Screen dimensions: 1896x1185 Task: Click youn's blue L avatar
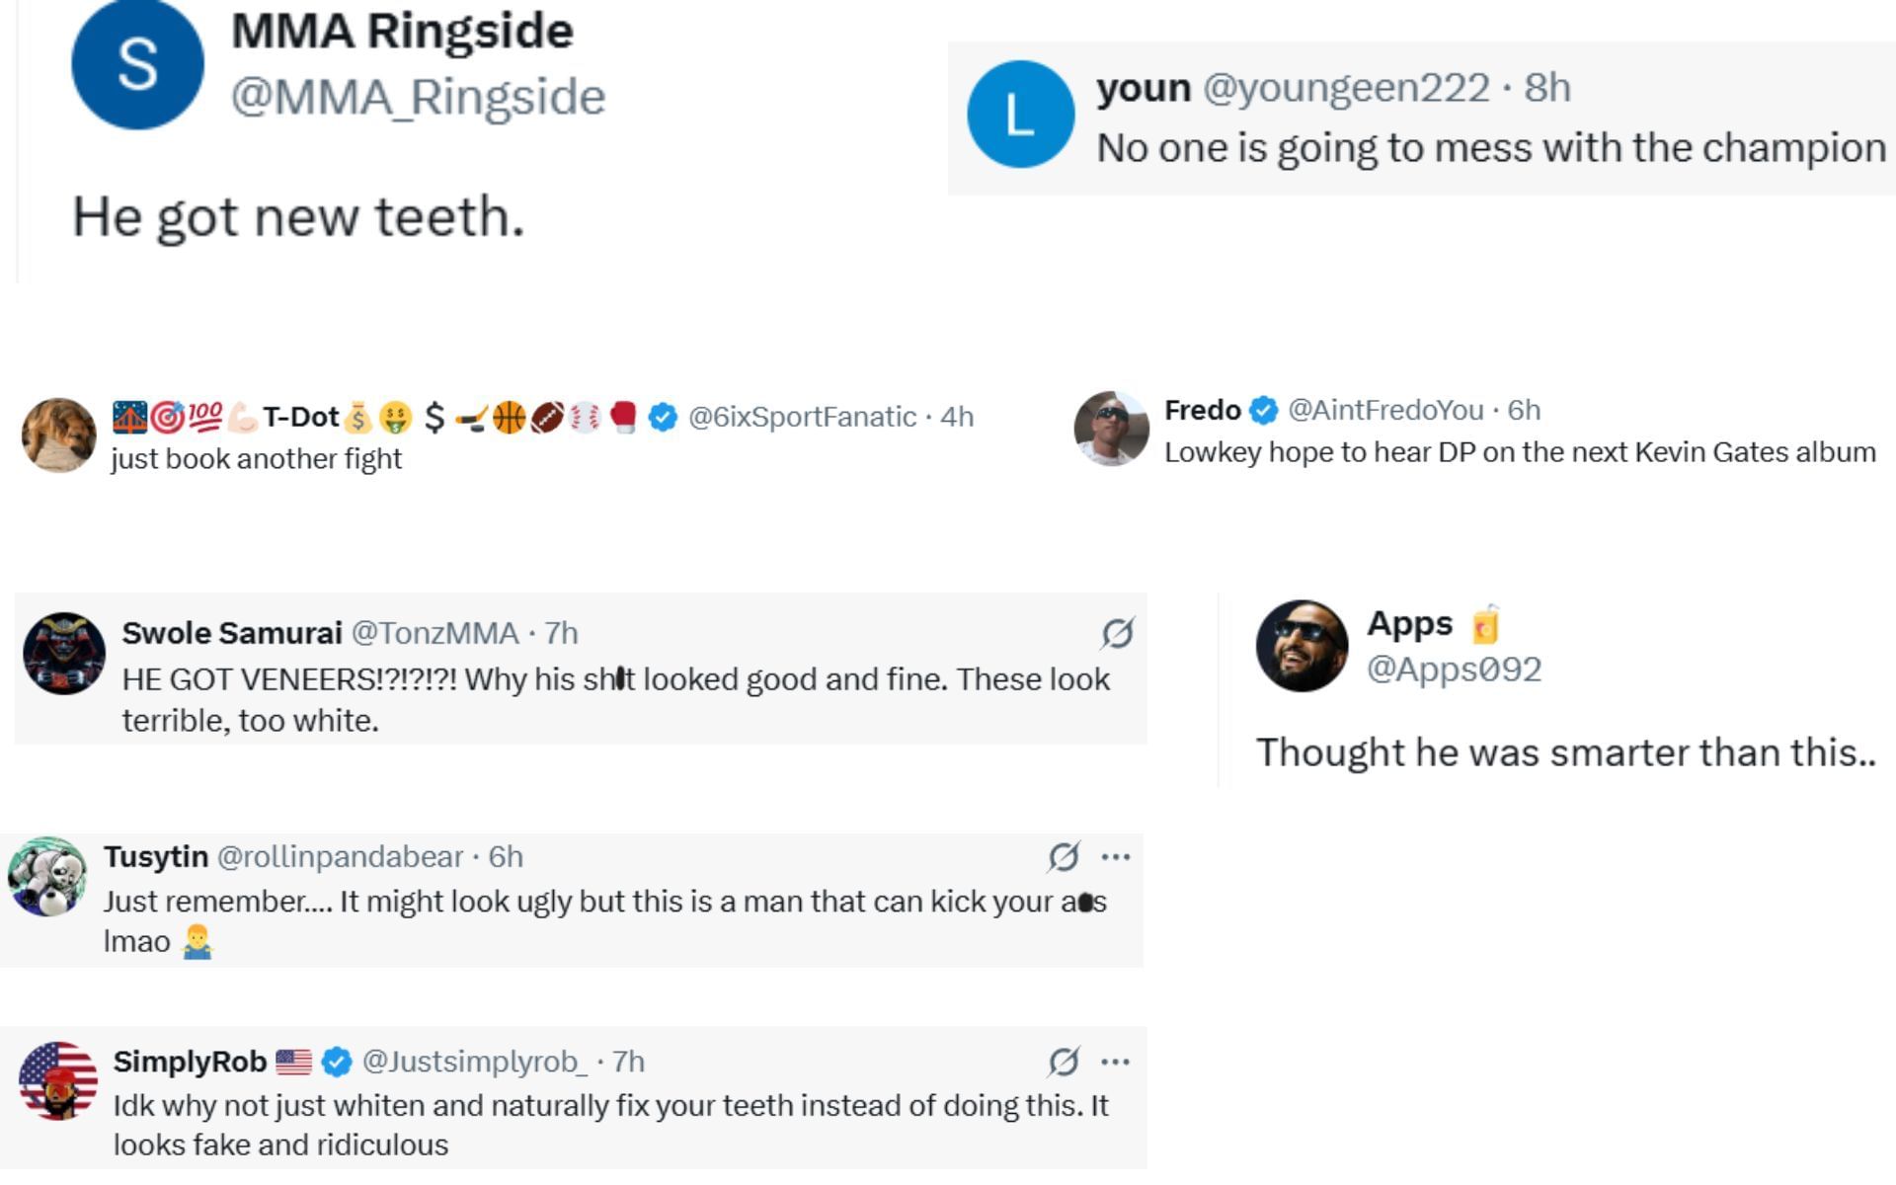click(x=1020, y=115)
